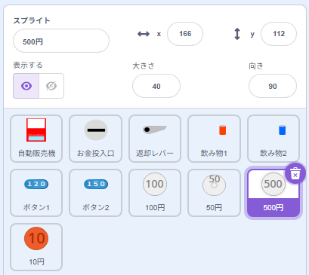Select the ボタン1 sprite labeled 120
Viewport: 309px width, 275px height.
pyautogui.click(x=36, y=193)
